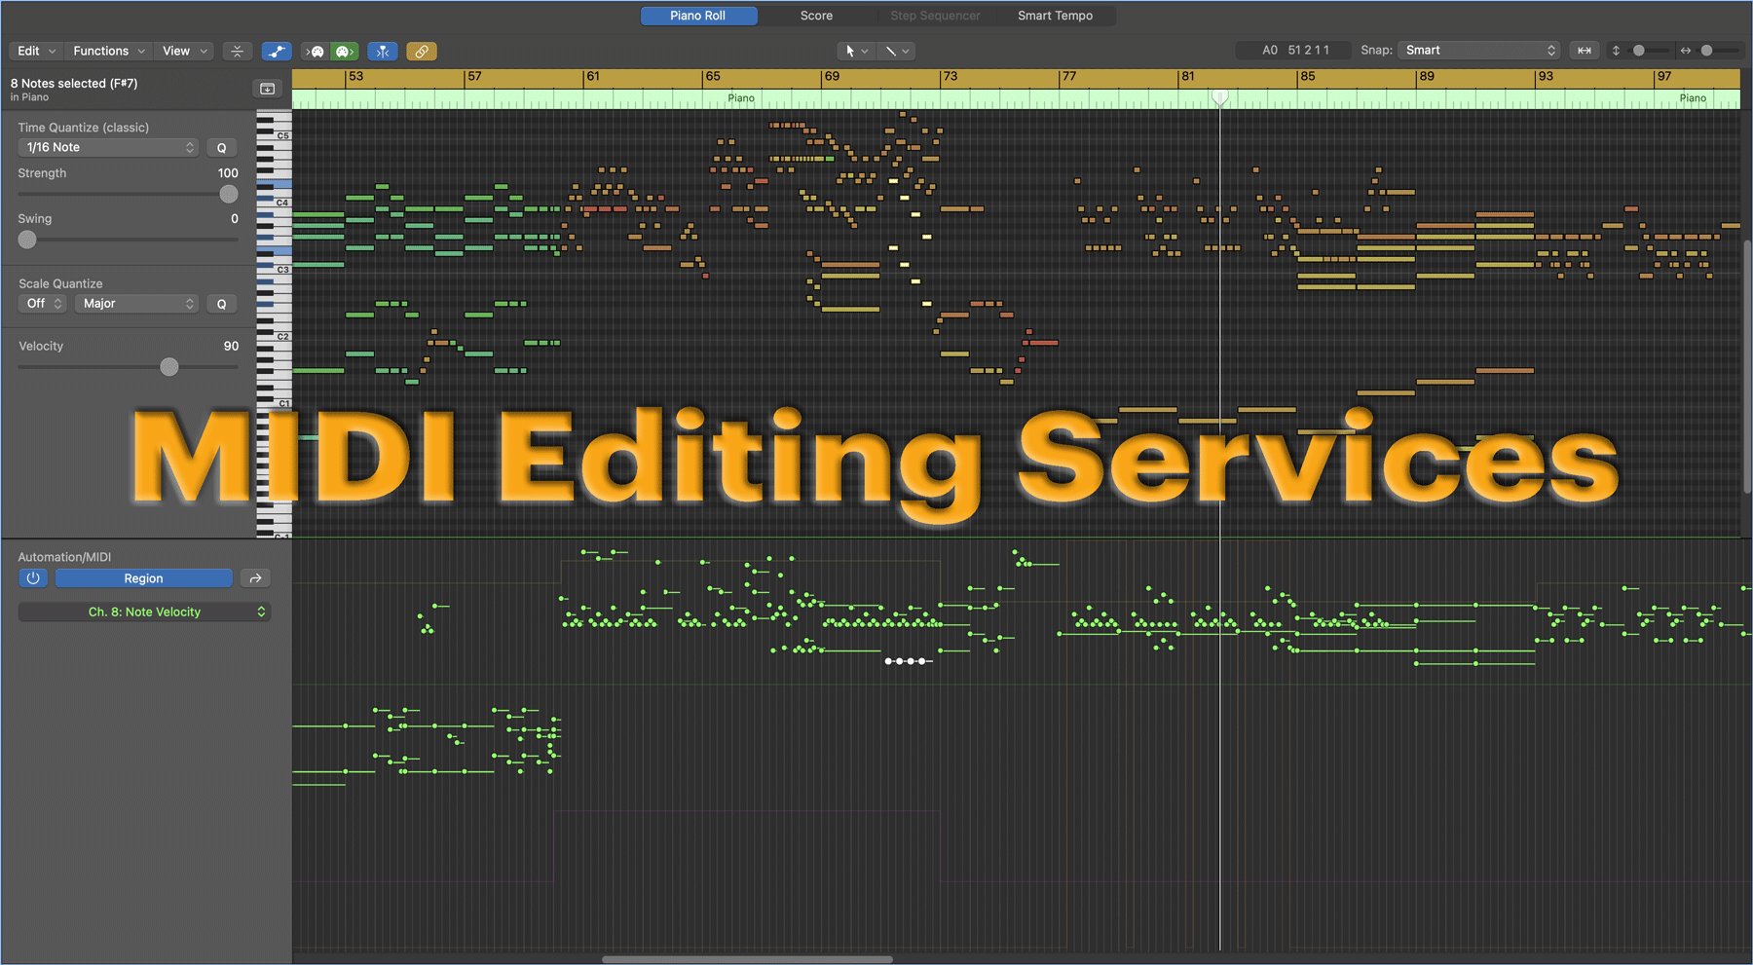
Task: Click the Smart Tempo tab label
Action: point(1055,15)
